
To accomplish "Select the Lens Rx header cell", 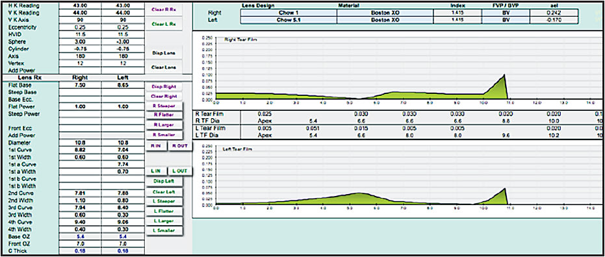I will (30, 77).
